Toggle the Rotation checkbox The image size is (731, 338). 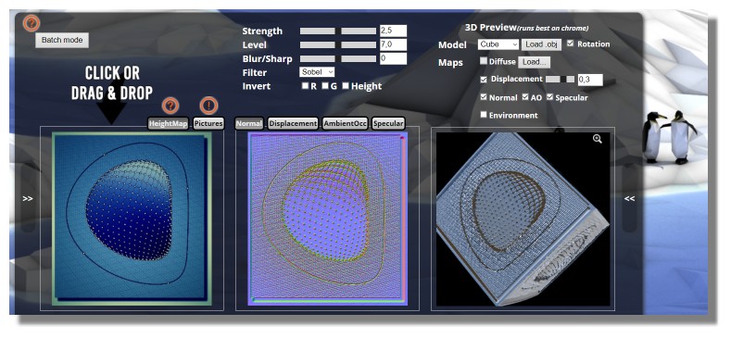point(571,44)
